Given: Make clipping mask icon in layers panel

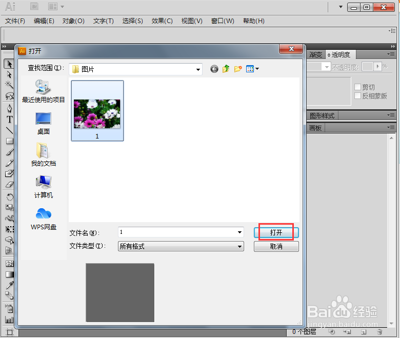Looking at the screenshot, I should [x=332, y=332].
